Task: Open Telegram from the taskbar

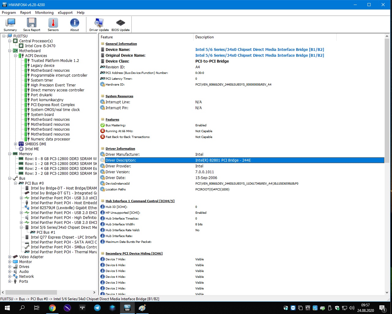Action: 97,308
